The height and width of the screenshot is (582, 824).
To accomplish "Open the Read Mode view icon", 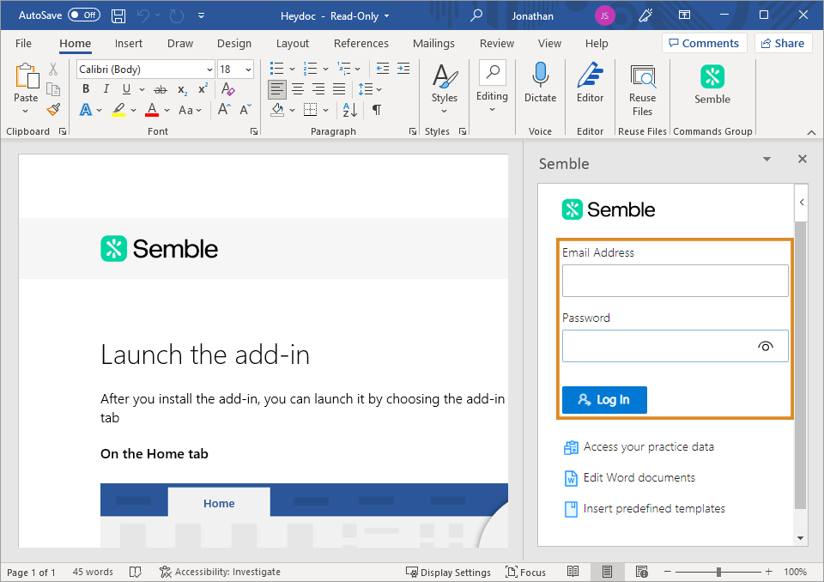I will click(x=573, y=572).
